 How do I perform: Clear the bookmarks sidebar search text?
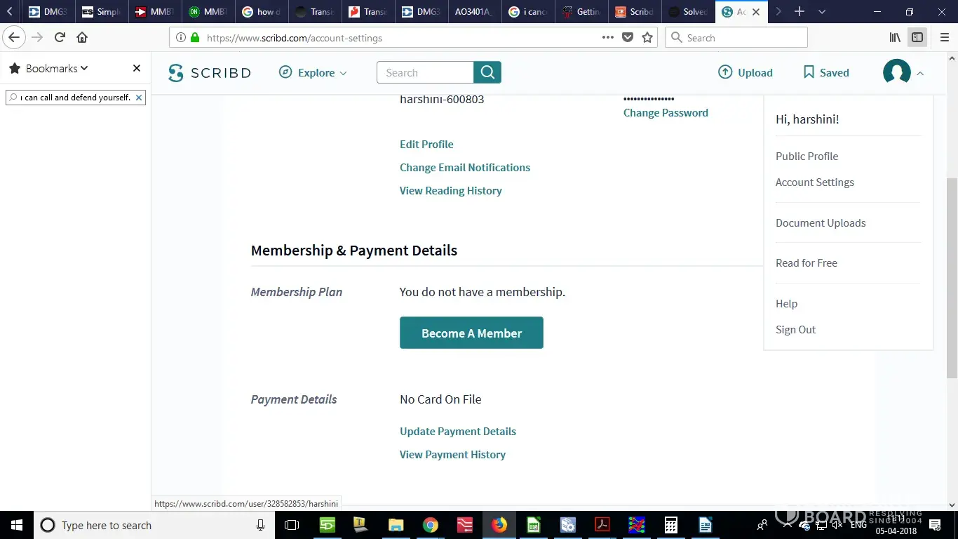(139, 98)
